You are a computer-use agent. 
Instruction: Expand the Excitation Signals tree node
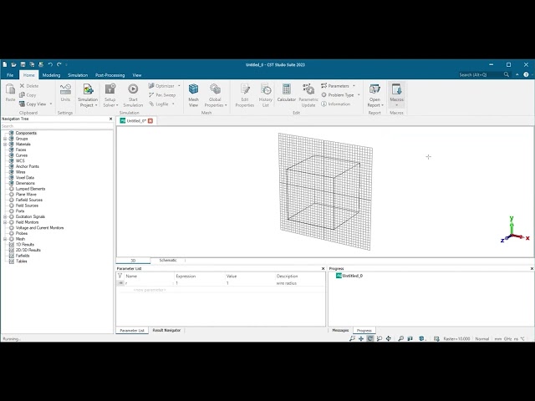pos(5,216)
